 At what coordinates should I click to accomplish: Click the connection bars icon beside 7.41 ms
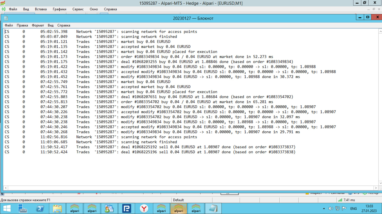click(x=340, y=200)
